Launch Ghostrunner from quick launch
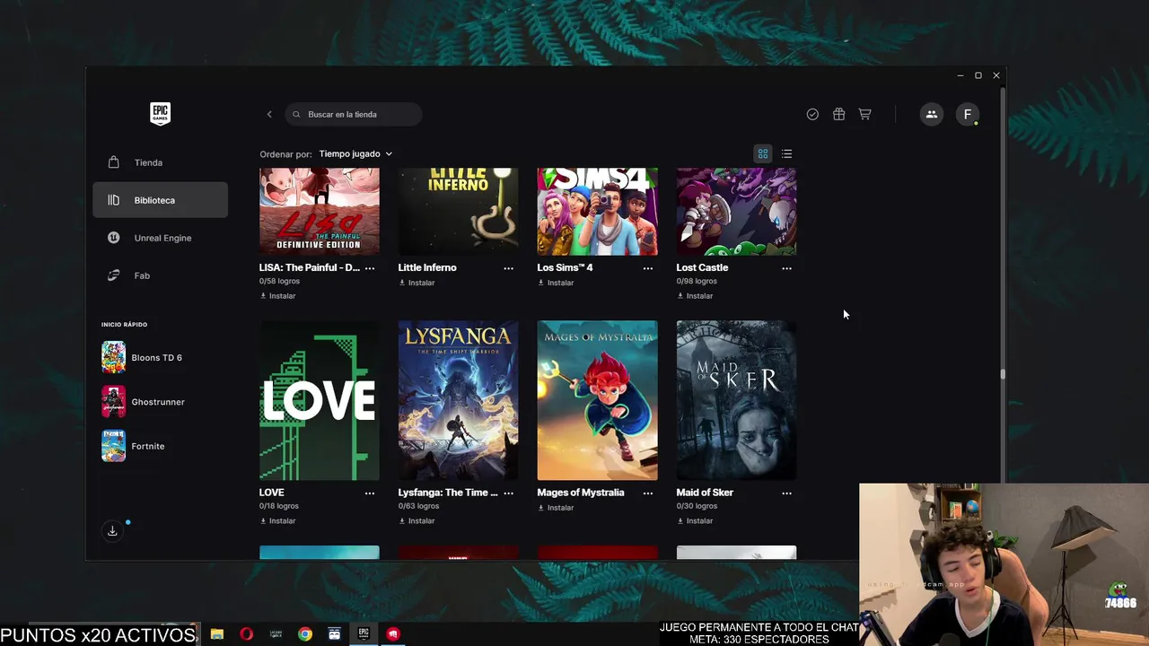 144,402
